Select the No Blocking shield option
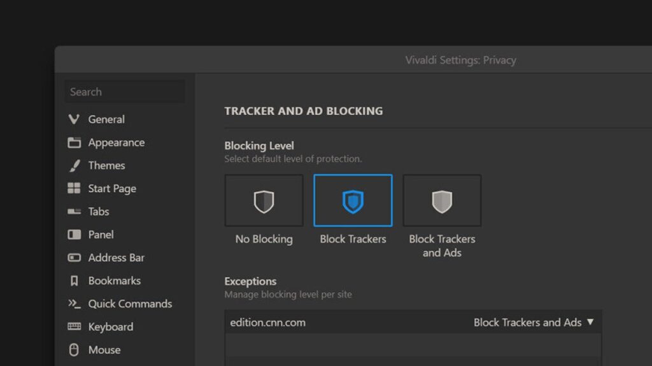 [x=264, y=201]
